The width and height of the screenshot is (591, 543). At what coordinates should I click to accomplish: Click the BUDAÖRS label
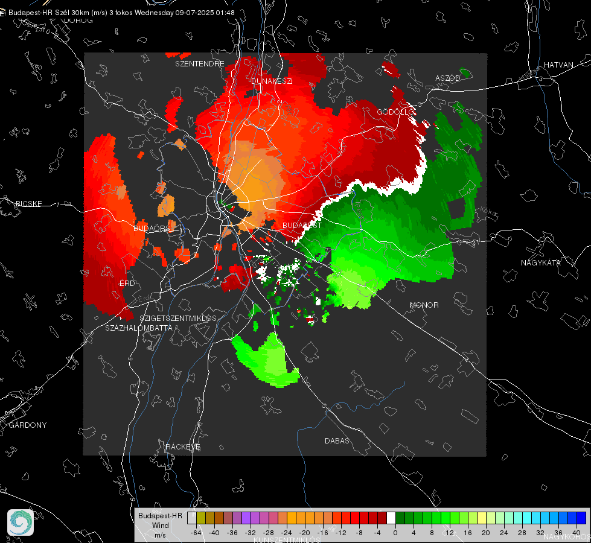pyautogui.click(x=152, y=229)
